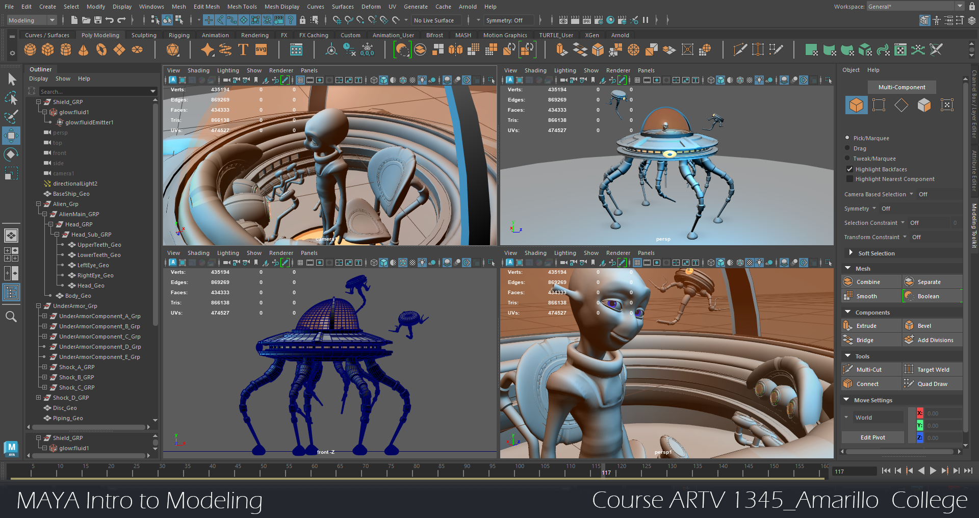Click the current frame number field
The image size is (979, 518).
[x=854, y=472]
